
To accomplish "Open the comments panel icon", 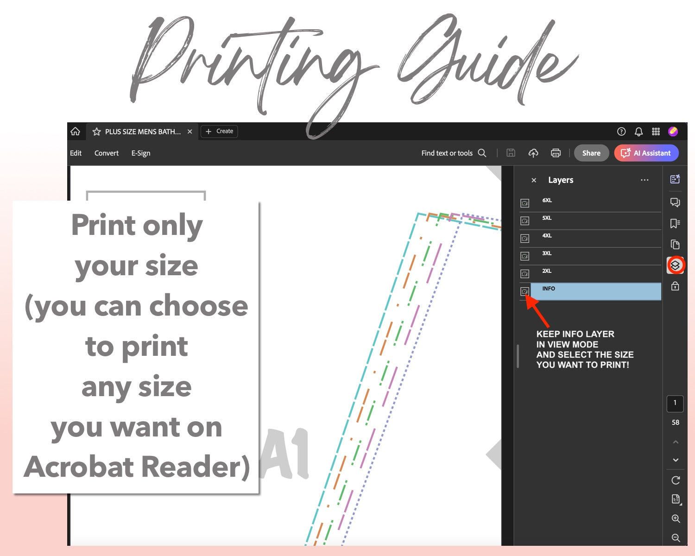I will tap(675, 202).
